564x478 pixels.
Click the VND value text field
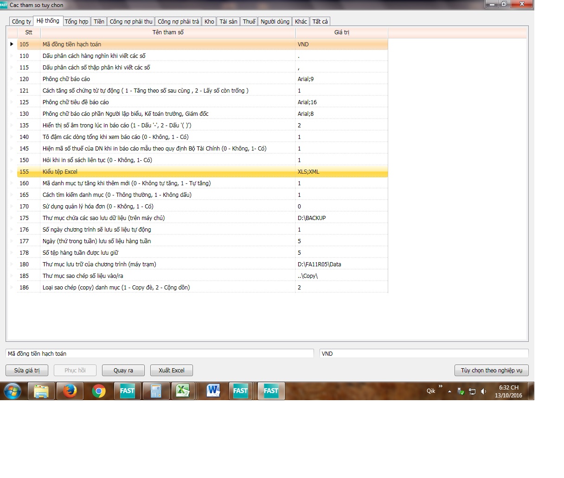[x=423, y=354]
